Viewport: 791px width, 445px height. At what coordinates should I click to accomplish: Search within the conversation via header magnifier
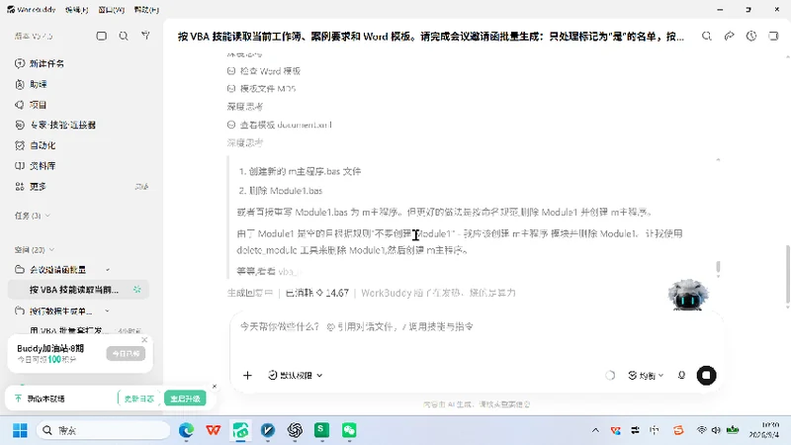[x=707, y=36]
